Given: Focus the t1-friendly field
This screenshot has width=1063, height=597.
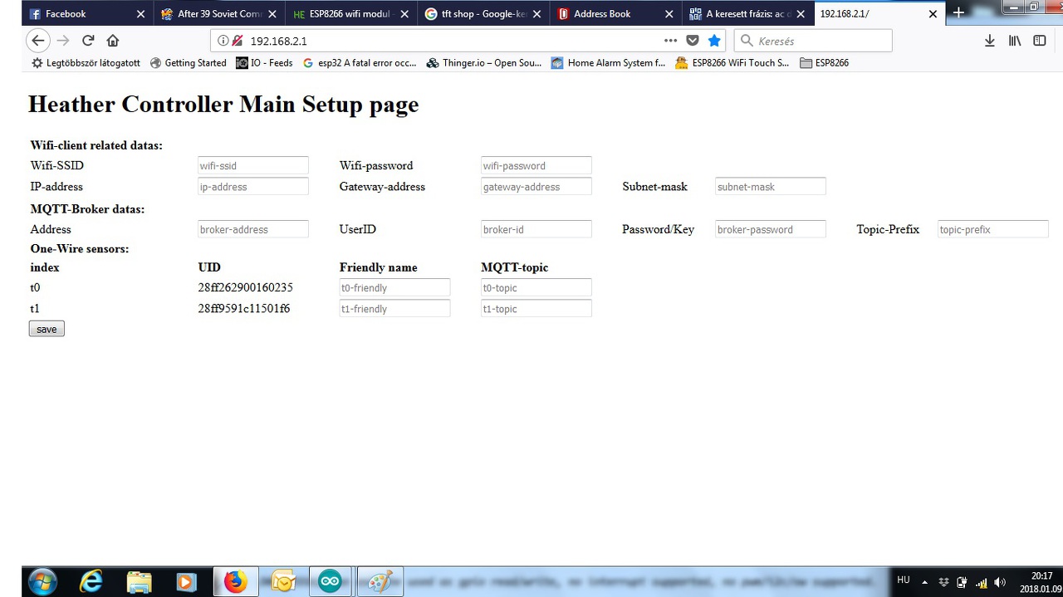Looking at the screenshot, I should tap(394, 309).
